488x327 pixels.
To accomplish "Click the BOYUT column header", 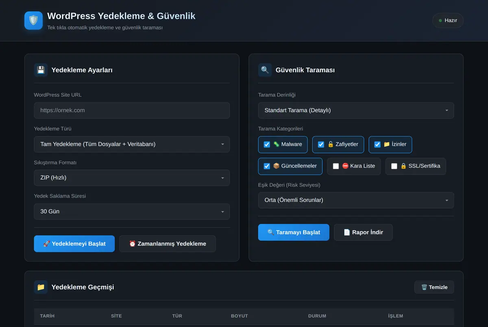I will click(240, 316).
